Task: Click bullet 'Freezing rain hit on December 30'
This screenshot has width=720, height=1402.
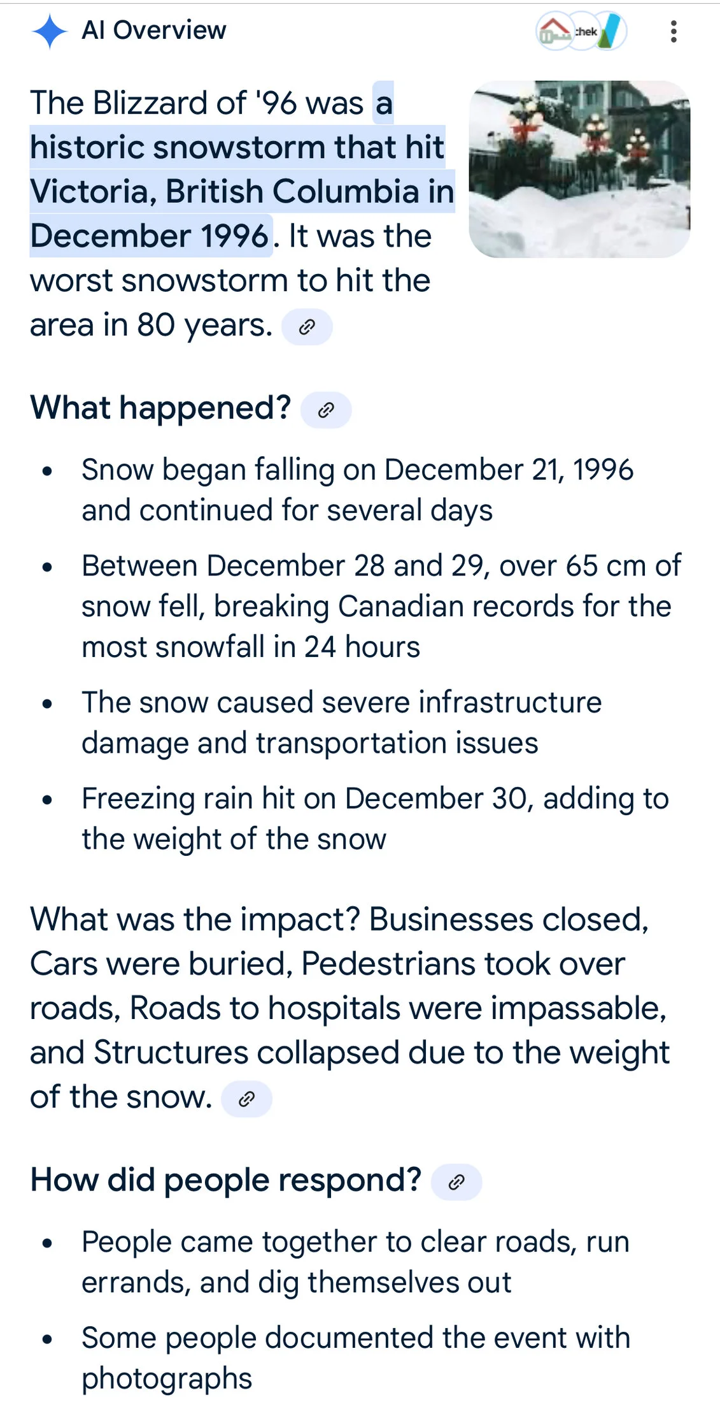Action: tap(375, 818)
